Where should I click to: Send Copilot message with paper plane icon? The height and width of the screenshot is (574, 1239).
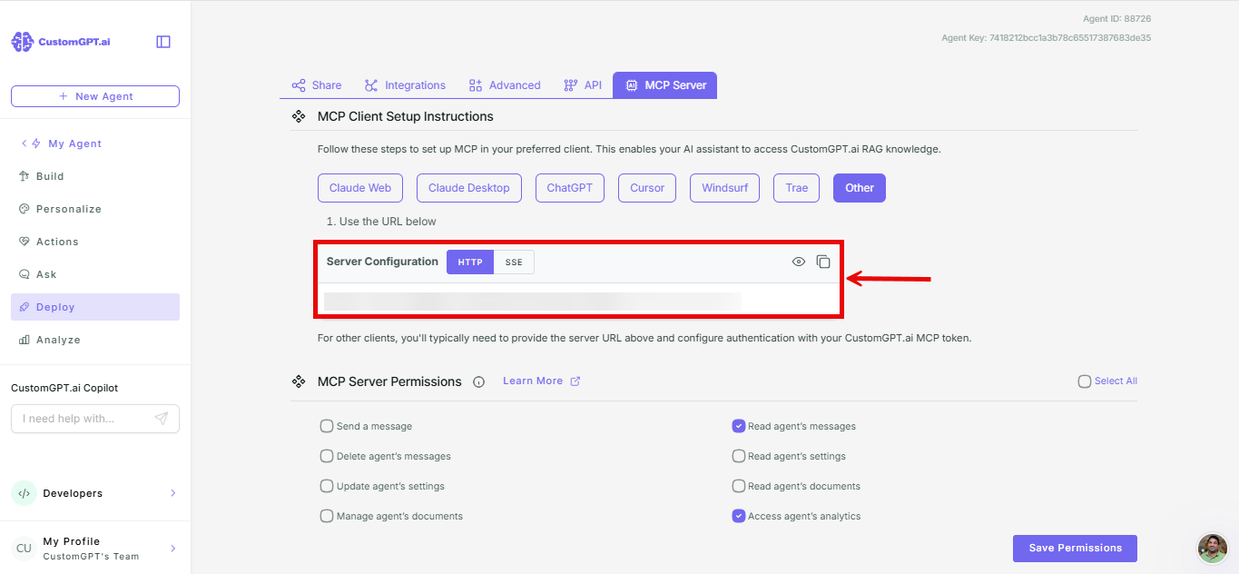click(x=162, y=419)
